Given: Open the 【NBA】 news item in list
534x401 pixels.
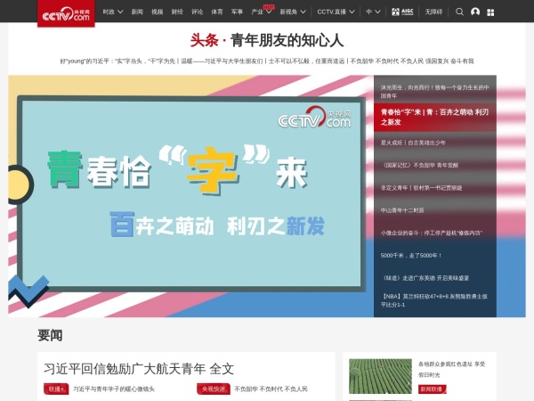Looking at the screenshot, I should point(434,299).
